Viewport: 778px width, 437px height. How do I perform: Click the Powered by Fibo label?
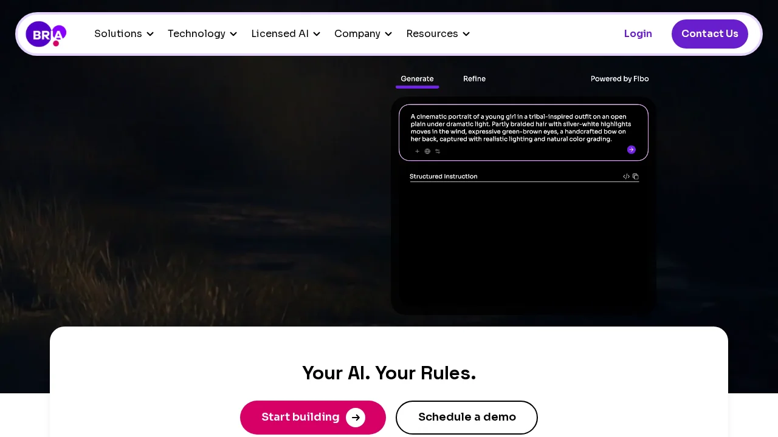click(619, 79)
